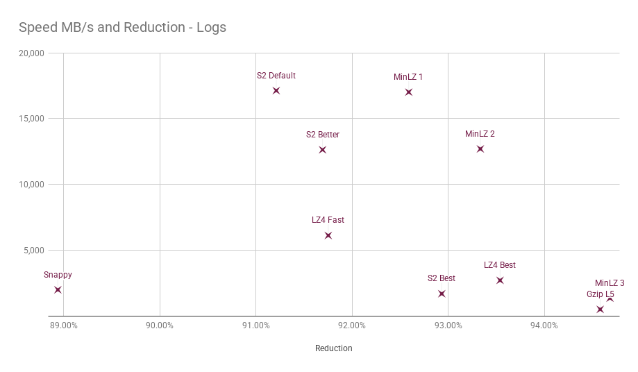Click the S2 Best star marker
The width and height of the screenshot is (638, 372).
pyautogui.click(x=442, y=294)
